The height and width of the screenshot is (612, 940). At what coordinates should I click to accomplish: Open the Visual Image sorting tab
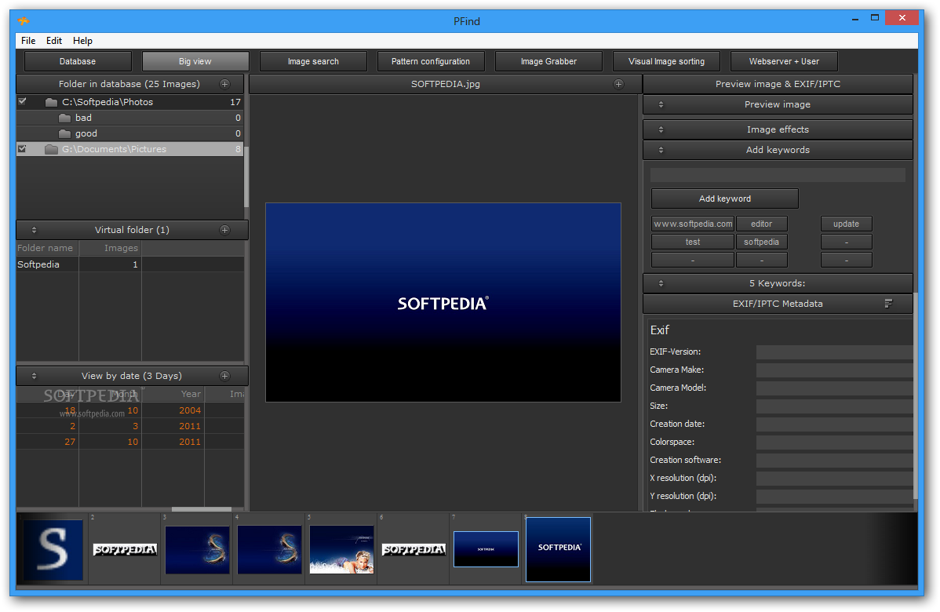[666, 61]
